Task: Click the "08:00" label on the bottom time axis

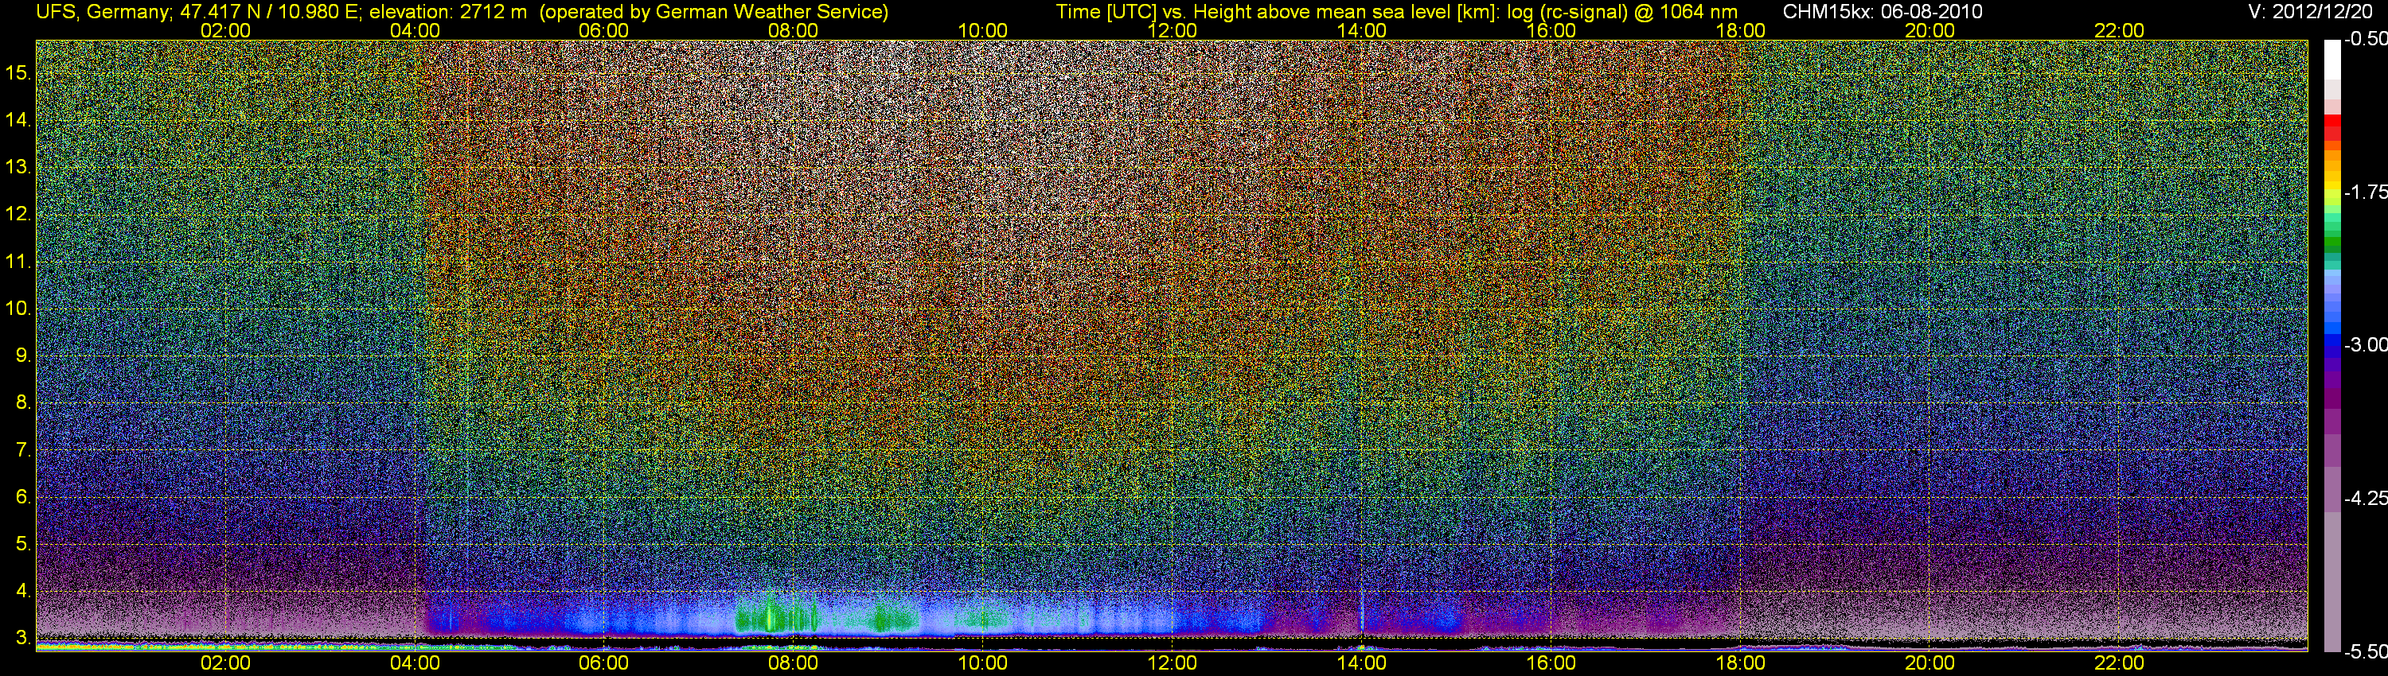Action: click(794, 664)
